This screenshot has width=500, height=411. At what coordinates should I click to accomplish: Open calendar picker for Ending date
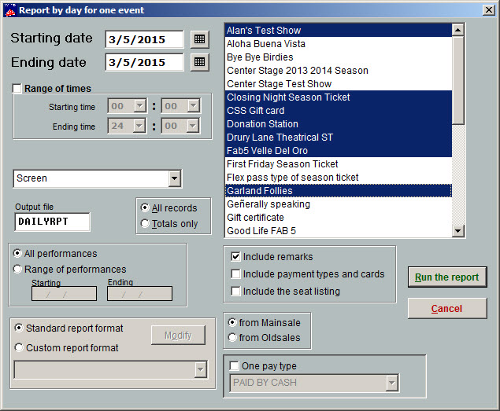200,62
